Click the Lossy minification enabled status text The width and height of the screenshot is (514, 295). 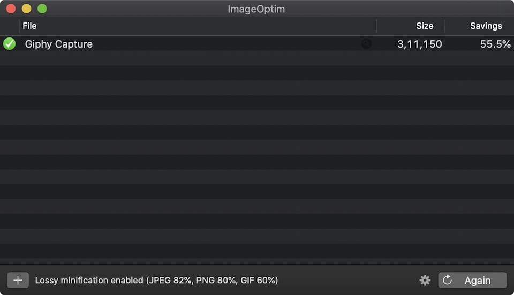pyautogui.click(x=156, y=280)
